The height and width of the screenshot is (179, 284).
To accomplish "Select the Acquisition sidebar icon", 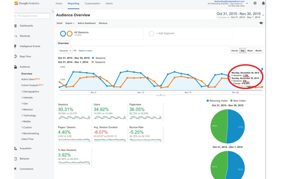I will (15, 148).
